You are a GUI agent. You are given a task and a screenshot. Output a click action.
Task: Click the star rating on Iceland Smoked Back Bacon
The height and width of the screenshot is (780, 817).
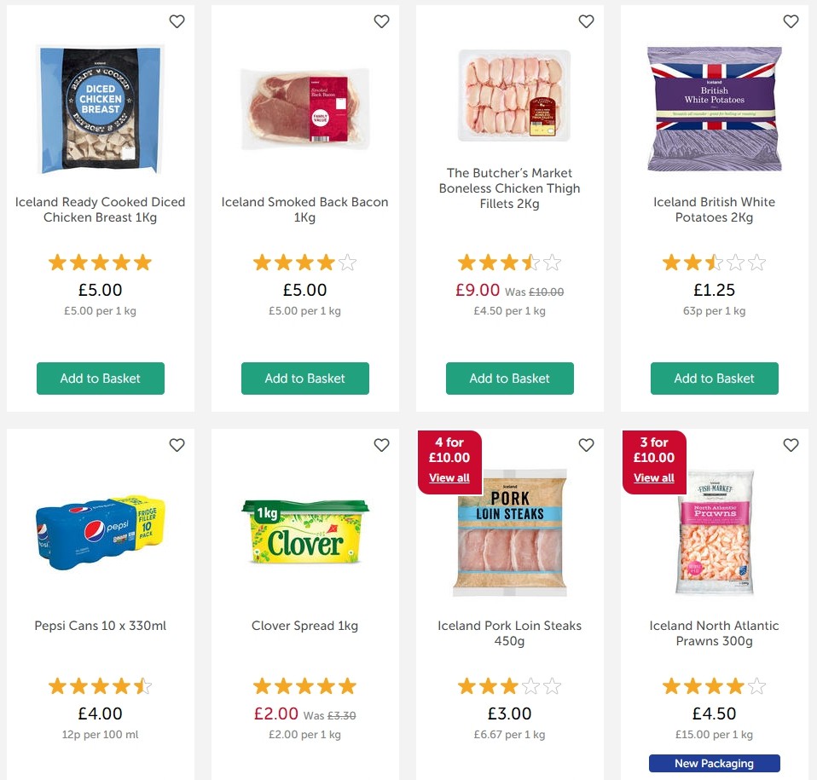pos(304,262)
